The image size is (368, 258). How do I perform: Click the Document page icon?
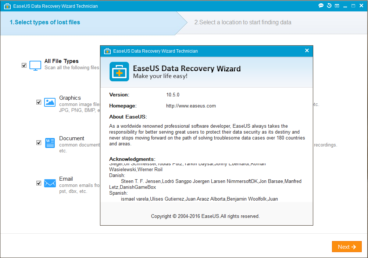click(x=50, y=143)
